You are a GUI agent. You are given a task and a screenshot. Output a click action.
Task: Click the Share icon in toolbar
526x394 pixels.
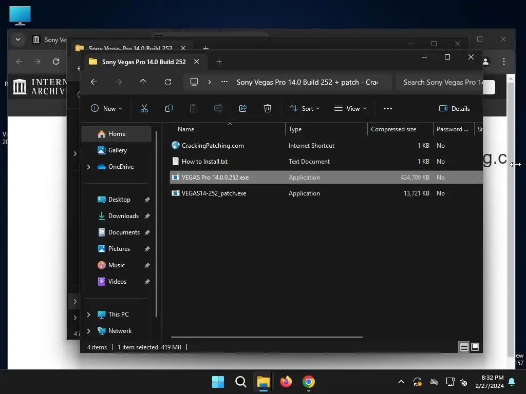(243, 108)
